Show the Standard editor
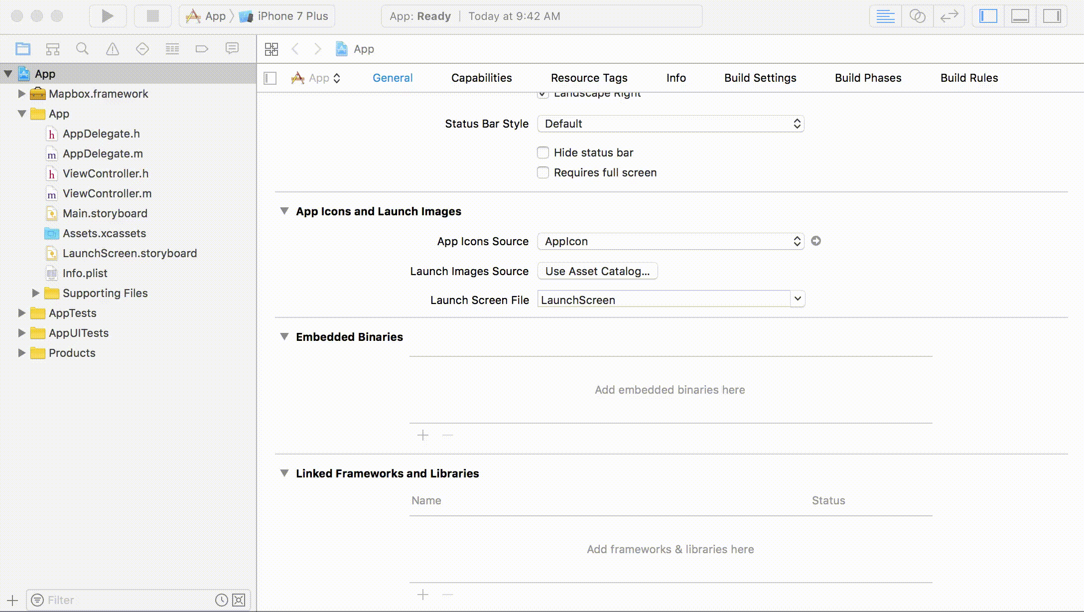The image size is (1084, 612). tap(885, 16)
